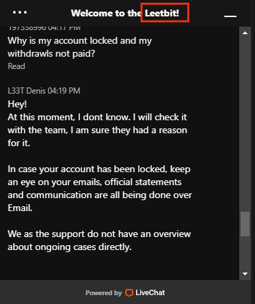The height and width of the screenshot is (304, 255).
Task: Click the cut-off "04:17 PM" user timestamp
Action: point(64,29)
